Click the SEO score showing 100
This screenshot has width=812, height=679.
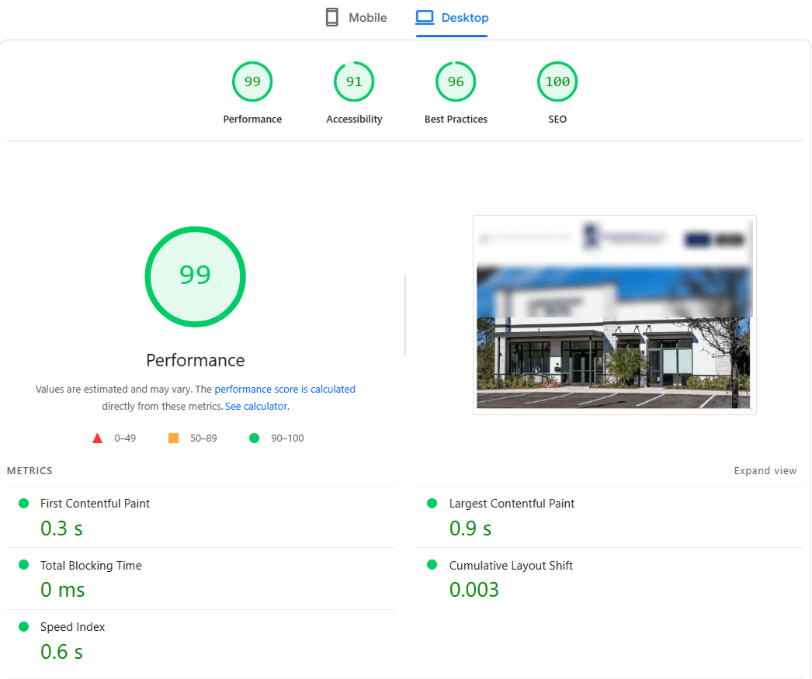click(x=557, y=81)
